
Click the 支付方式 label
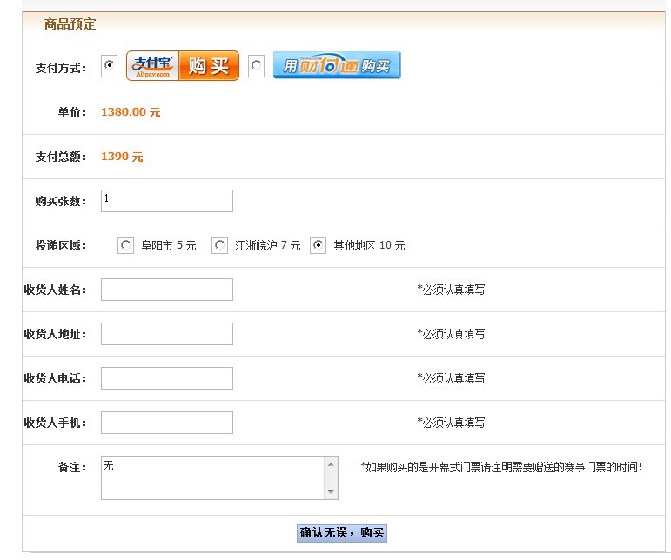(x=61, y=68)
